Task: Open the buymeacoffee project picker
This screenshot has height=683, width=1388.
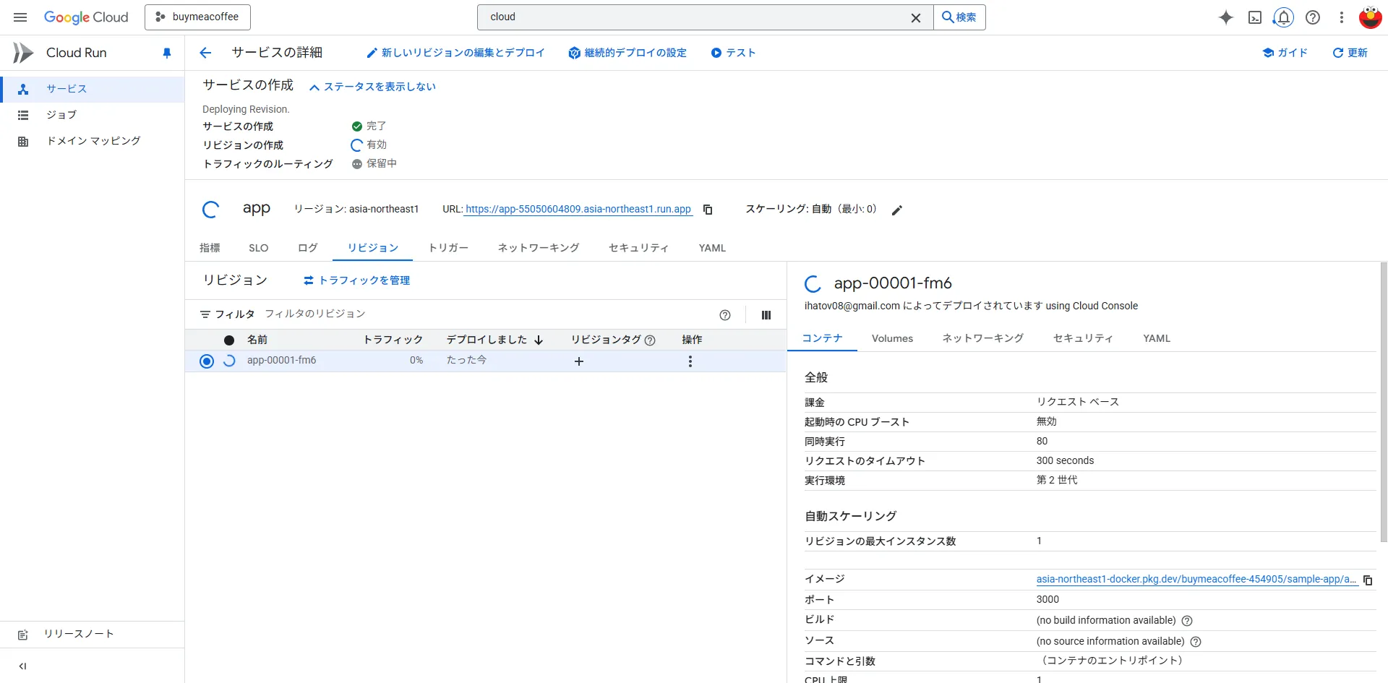Action: (x=197, y=17)
